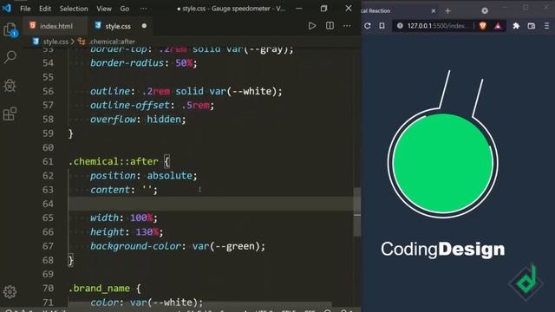Click the unsaved dot on style.css tab

144,26
